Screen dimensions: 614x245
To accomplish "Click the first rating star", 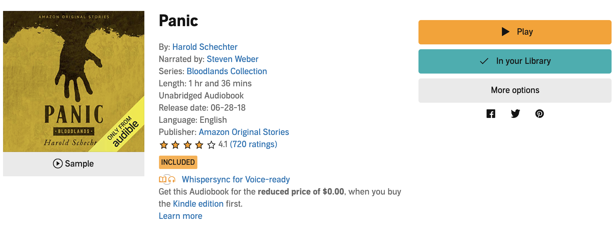I will click(x=164, y=145).
